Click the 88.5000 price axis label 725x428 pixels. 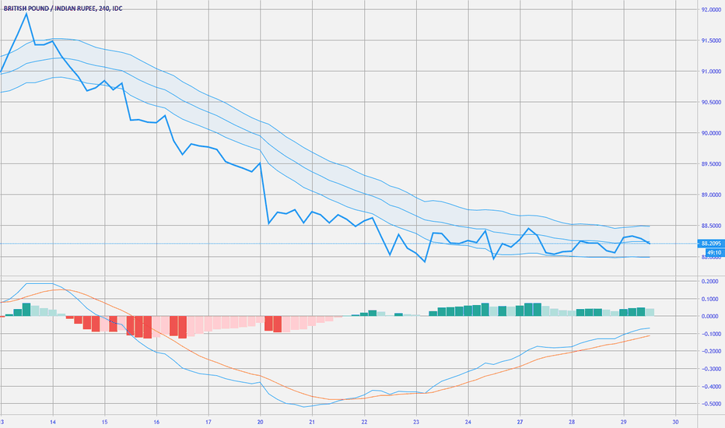[711, 226]
